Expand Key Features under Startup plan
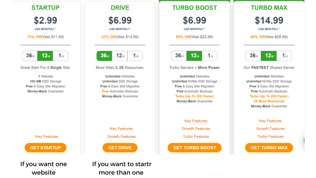316x178 pixels. click(x=47, y=137)
